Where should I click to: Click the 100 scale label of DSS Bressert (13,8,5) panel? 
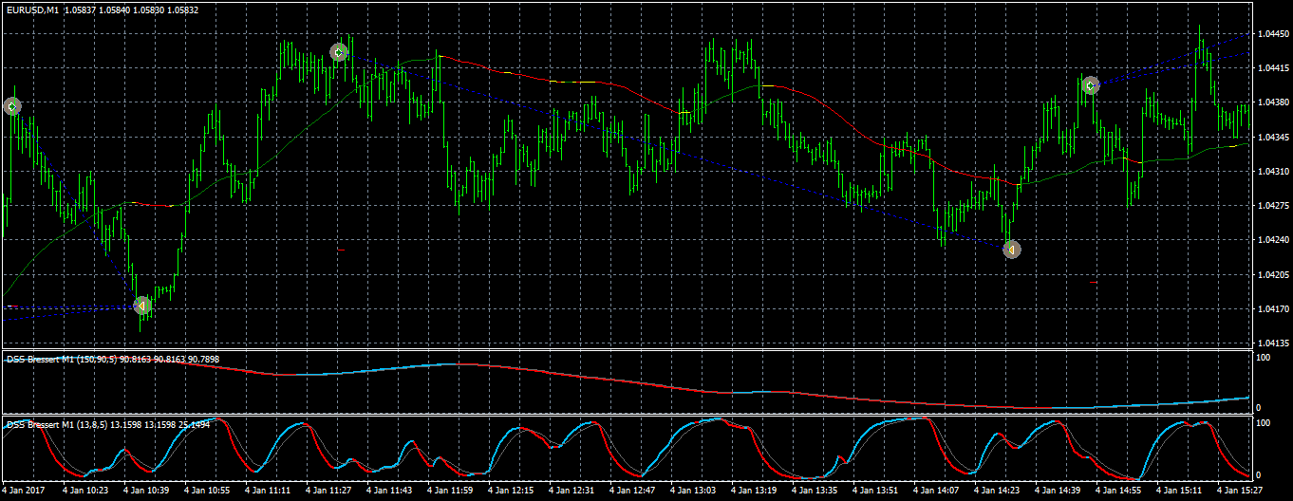click(x=1264, y=422)
